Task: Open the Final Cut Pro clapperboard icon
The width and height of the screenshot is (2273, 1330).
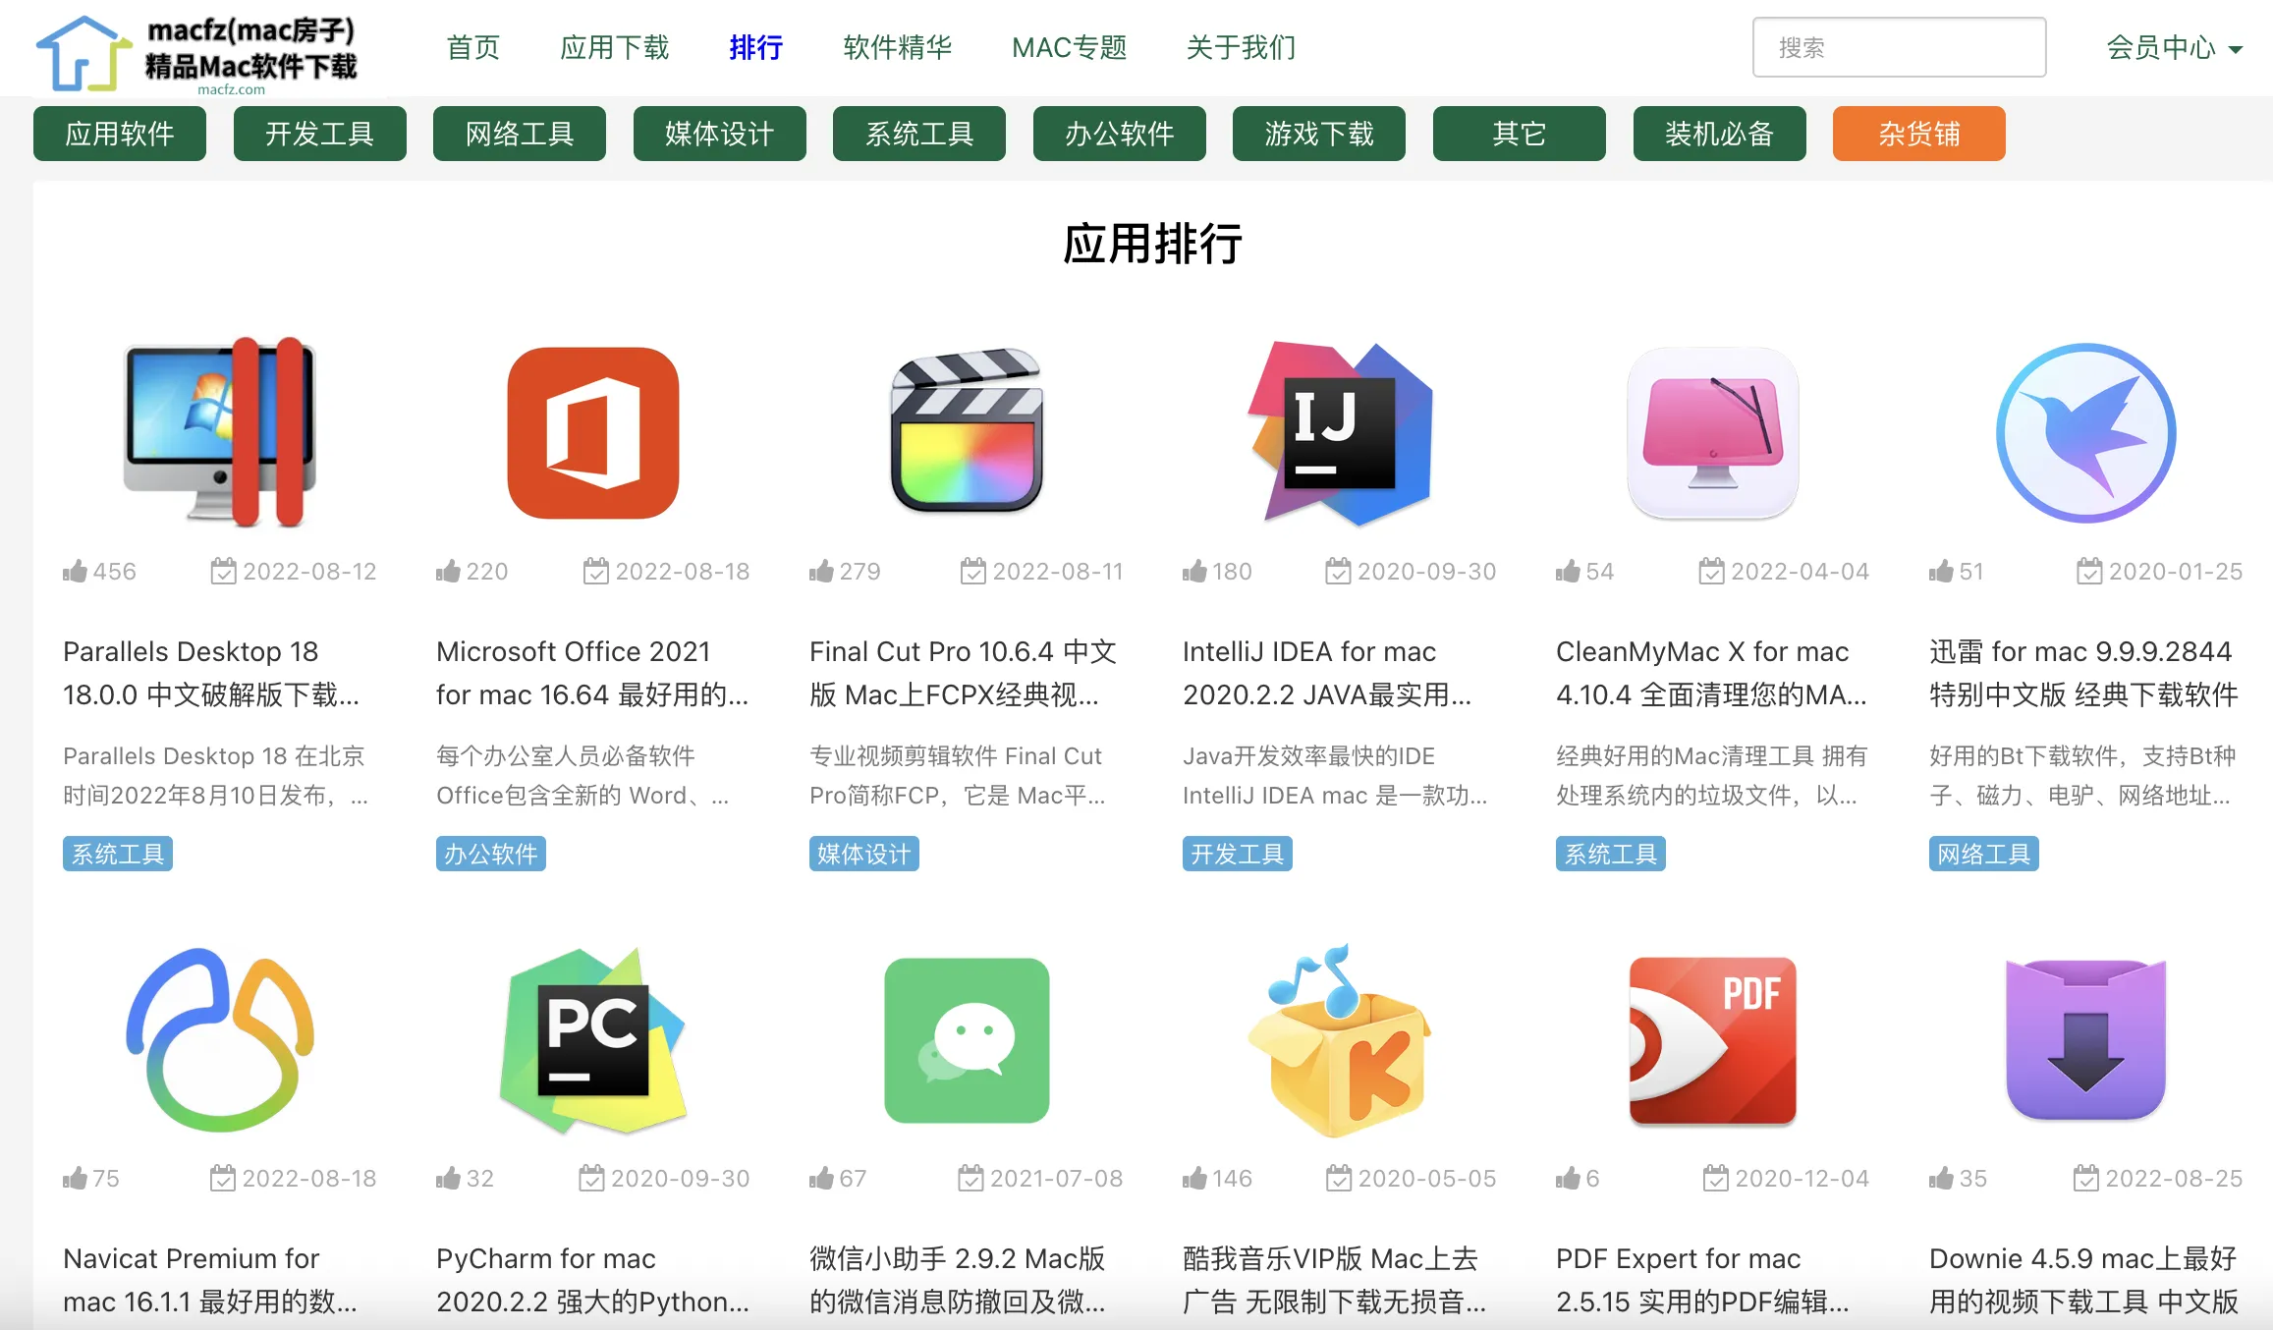Action: tap(967, 431)
